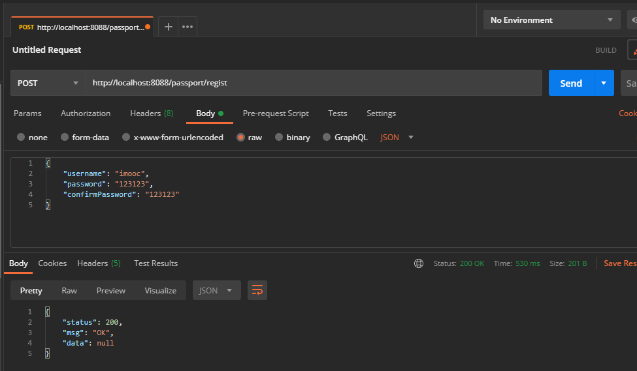Open the request Settings tab

(381, 113)
